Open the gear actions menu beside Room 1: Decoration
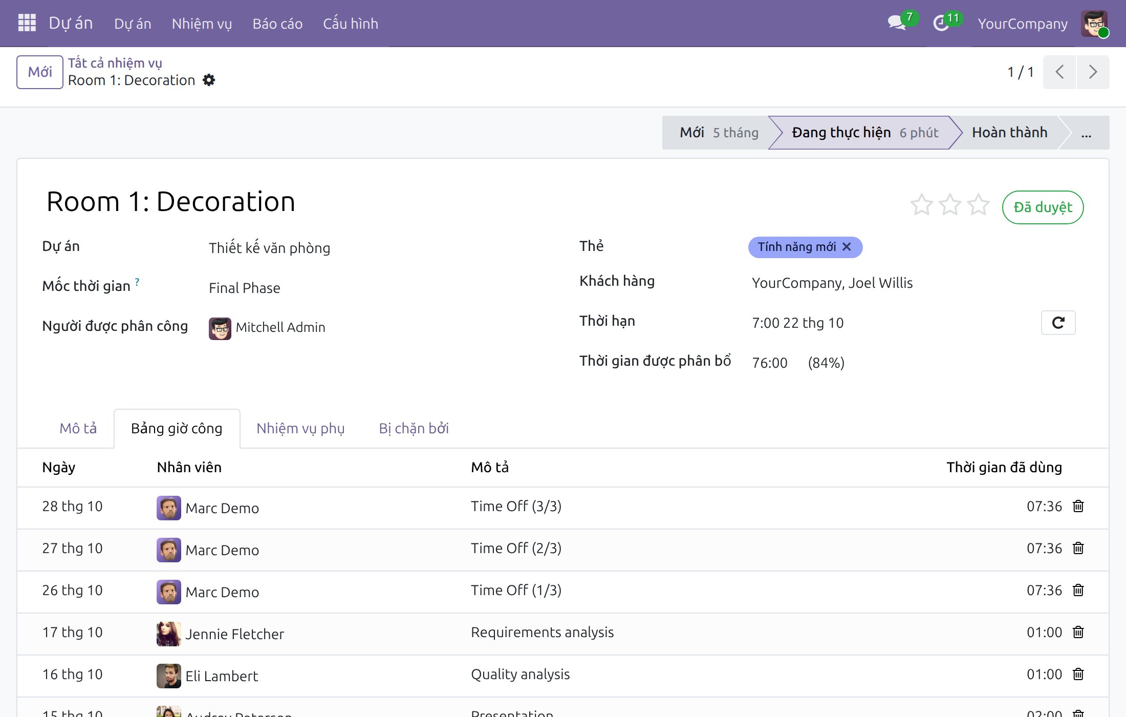This screenshot has width=1126, height=717. click(209, 80)
